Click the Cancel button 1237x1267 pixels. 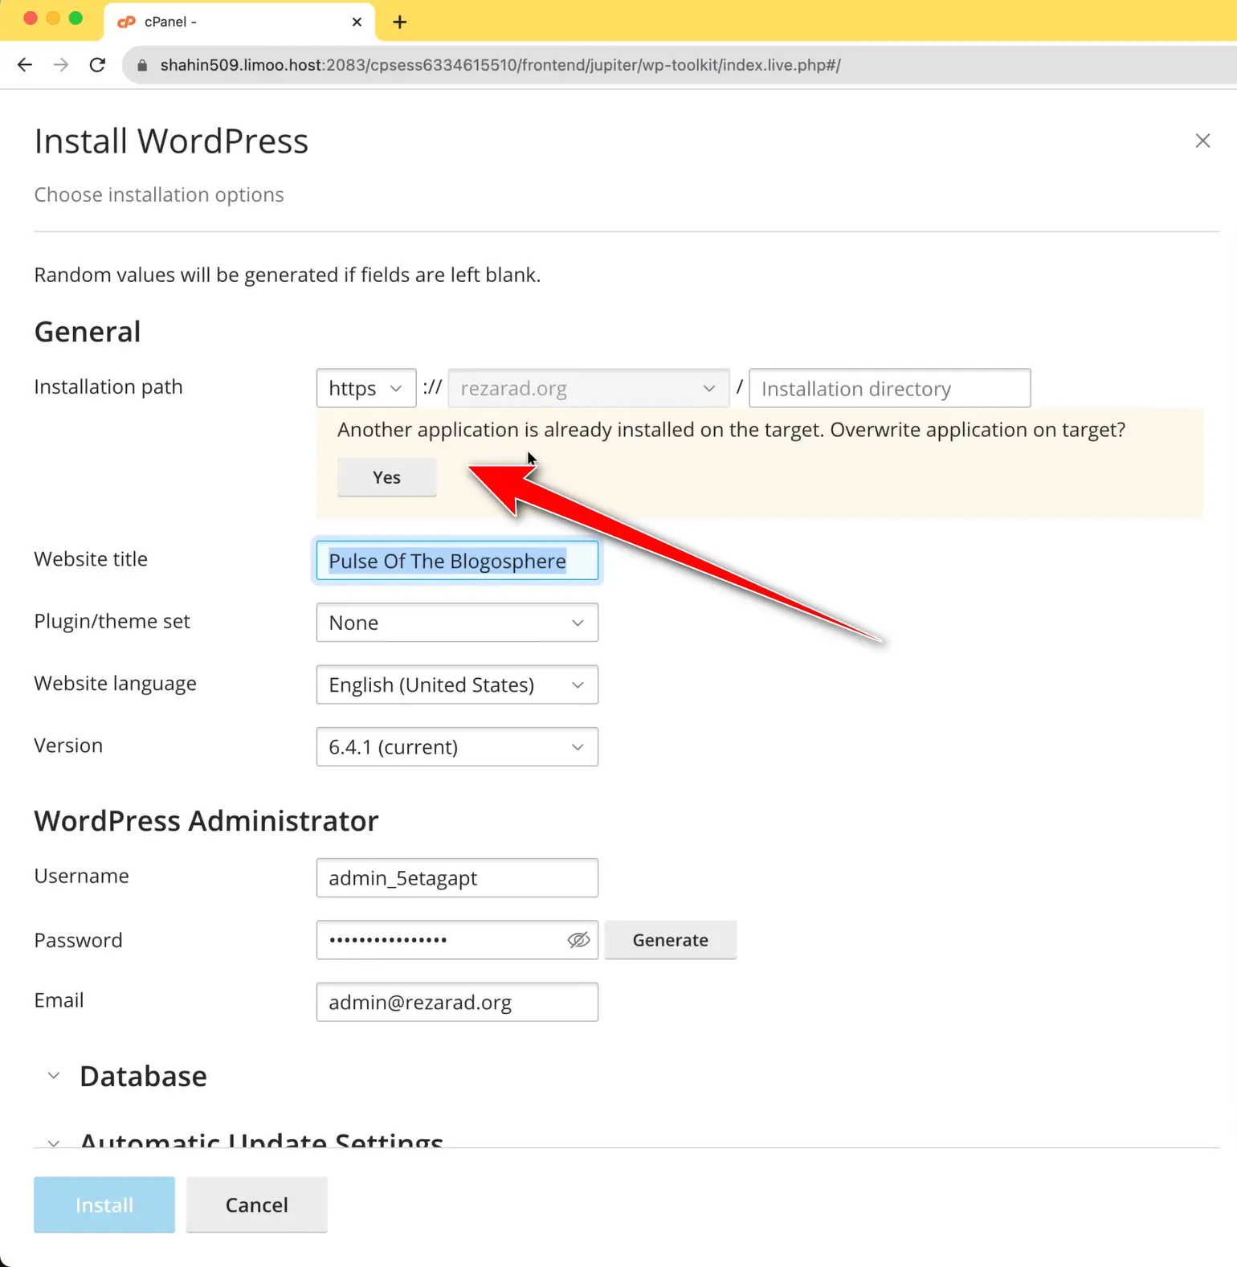coord(256,1204)
